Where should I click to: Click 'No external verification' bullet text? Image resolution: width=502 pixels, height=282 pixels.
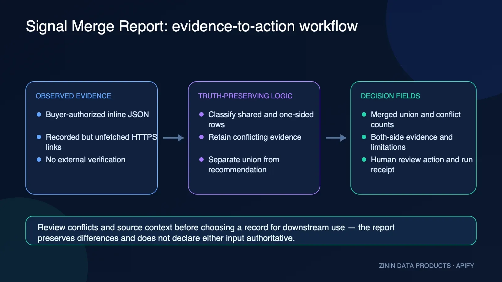(x=85, y=160)
